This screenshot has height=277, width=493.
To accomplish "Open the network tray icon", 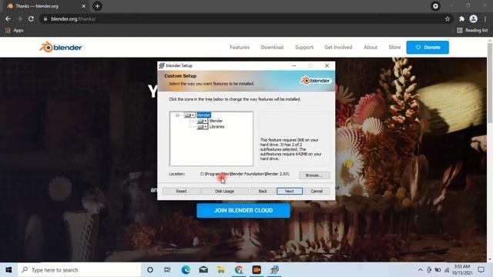I will click(447, 270).
